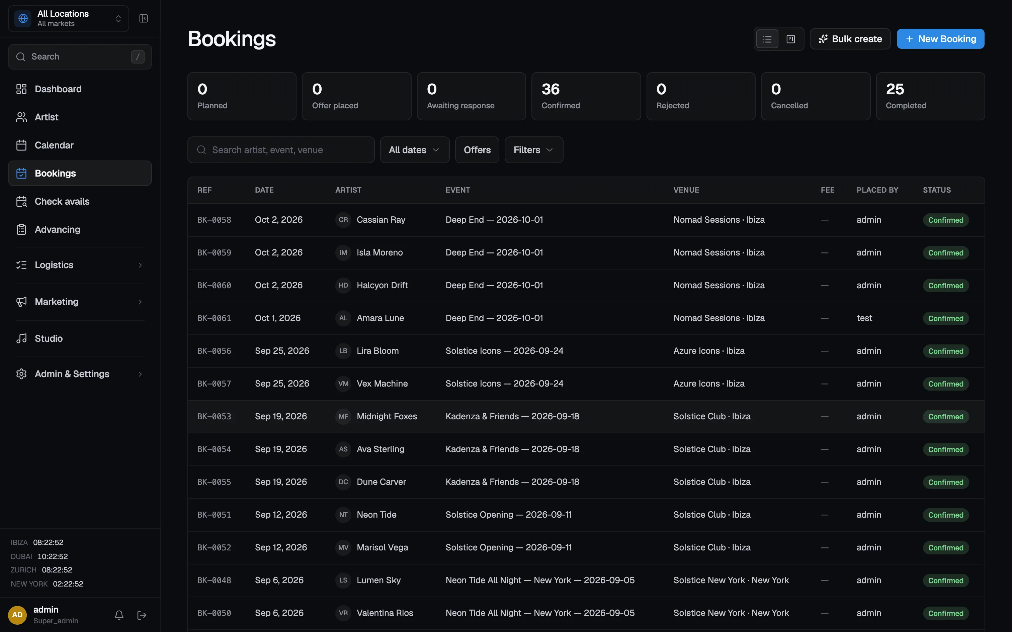
Task: Select Bookings in the sidebar
Action: 80,173
